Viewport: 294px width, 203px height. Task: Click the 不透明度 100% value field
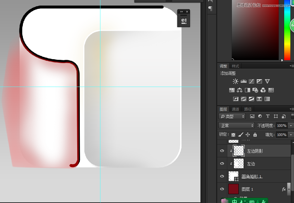[282, 126]
